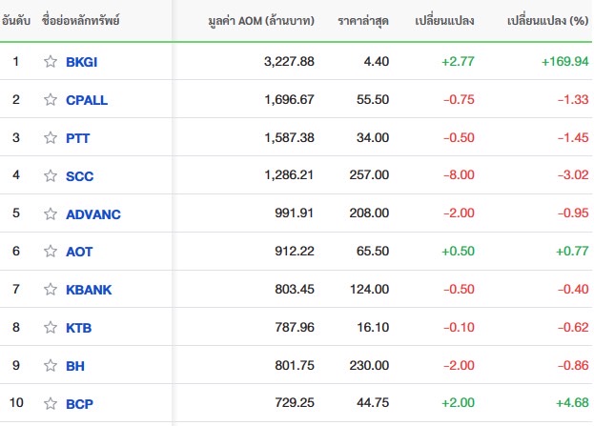
Task: Sort by มูลค่า AOM (ล้านบาท) column header
Action: [x=261, y=20]
